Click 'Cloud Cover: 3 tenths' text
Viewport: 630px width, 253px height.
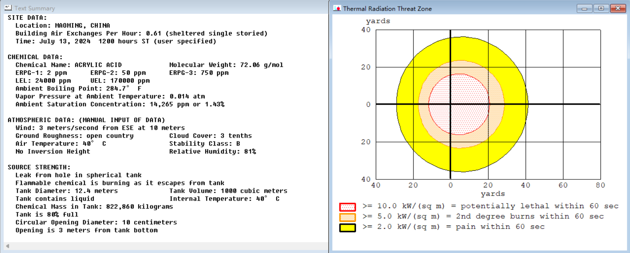tap(211, 136)
